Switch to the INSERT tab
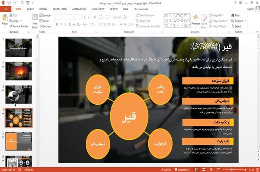 [x=30, y=9]
